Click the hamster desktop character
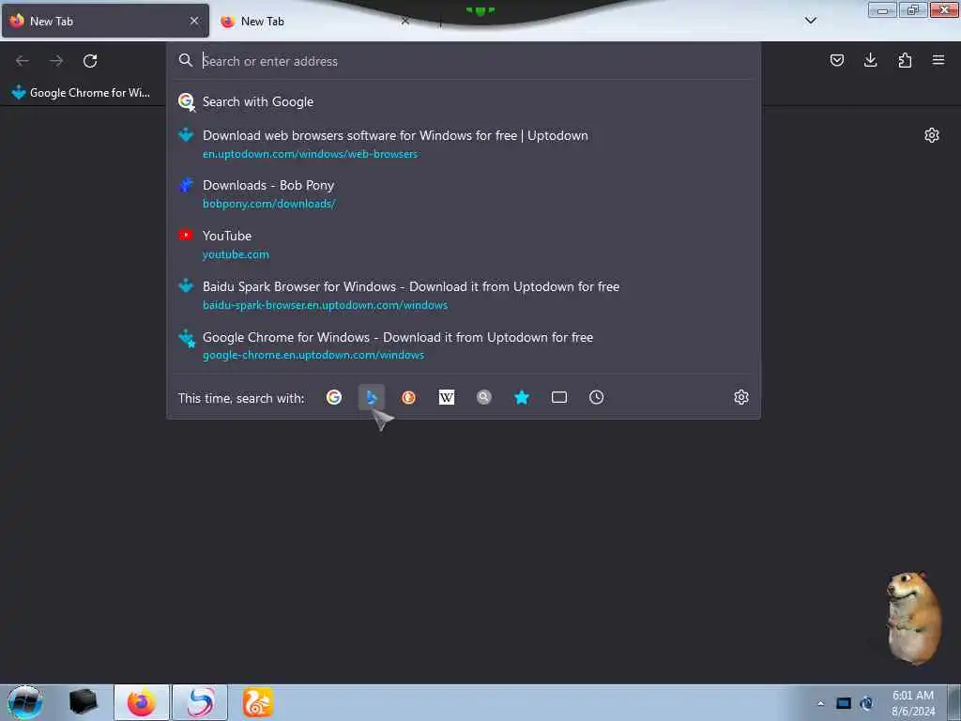 pos(913,618)
